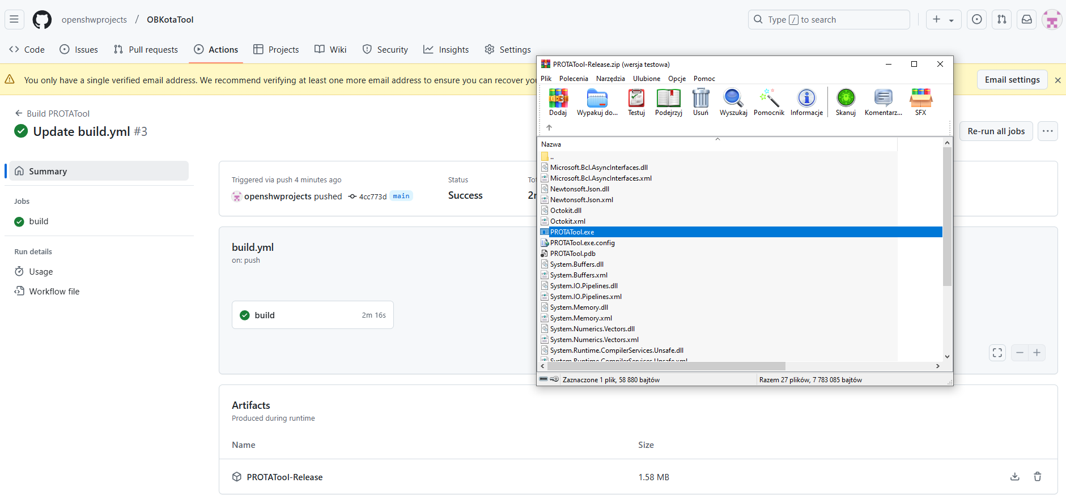Click build job card in workflow graph

[x=313, y=315]
